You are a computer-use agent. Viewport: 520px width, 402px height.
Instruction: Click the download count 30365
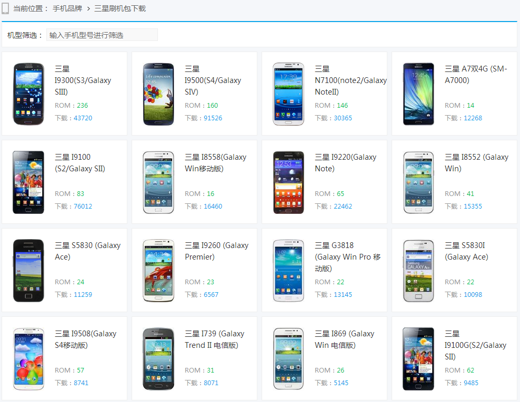coord(343,118)
